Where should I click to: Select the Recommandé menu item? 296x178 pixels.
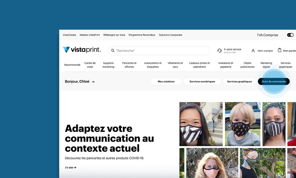[x=72, y=65]
